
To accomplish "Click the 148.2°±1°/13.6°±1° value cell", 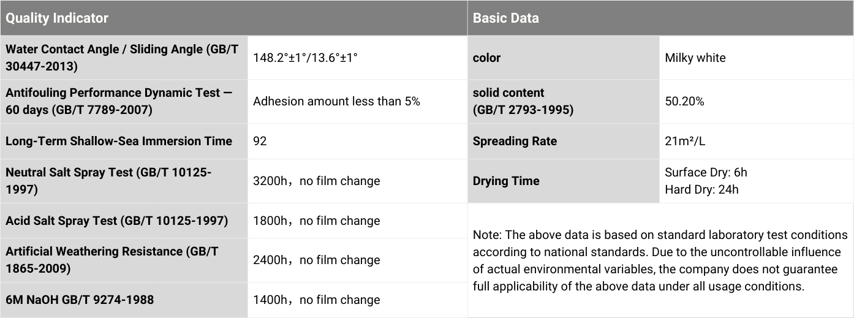I will [x=305, y=58].
